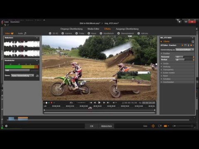The image size is (199, 149).
Task: Switch to Media-Editor tab
Action: (93, 29)
